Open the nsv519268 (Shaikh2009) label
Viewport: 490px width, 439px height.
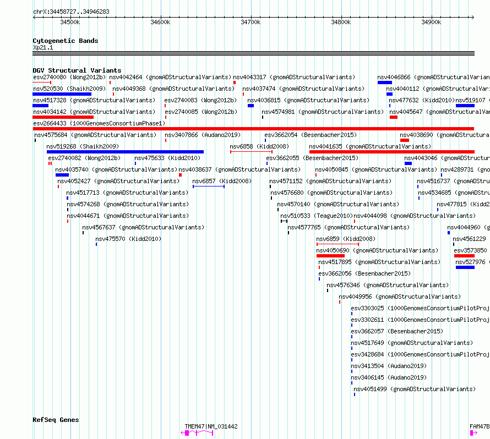click(83, 146)
